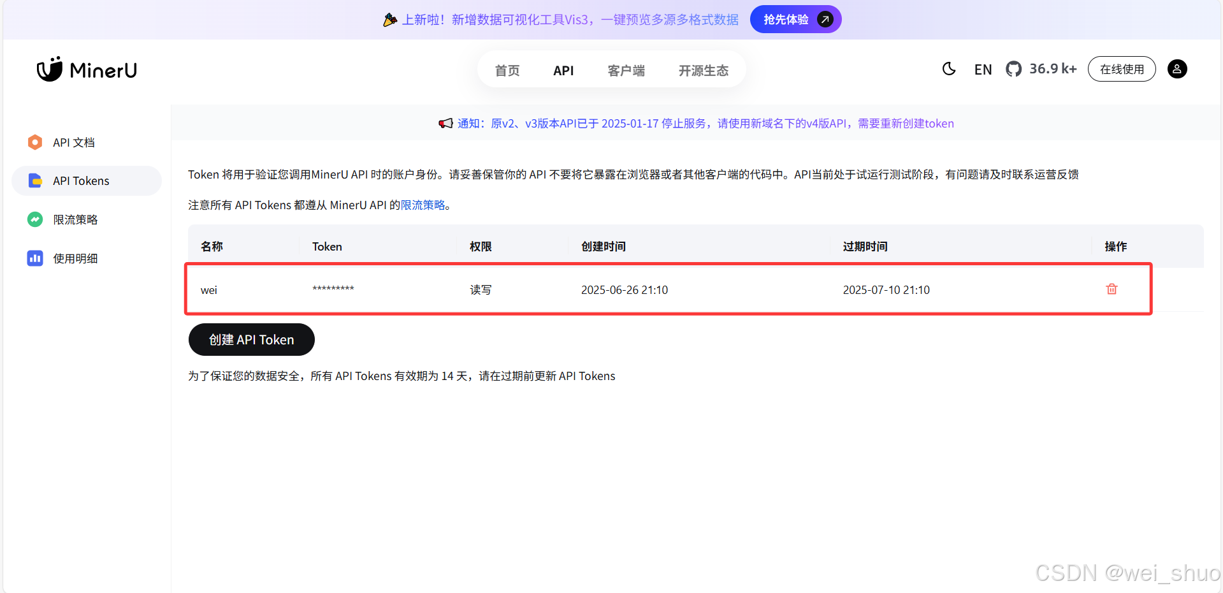
Task: Click the 过期时间 column header
Action: [x=865, y=247]
